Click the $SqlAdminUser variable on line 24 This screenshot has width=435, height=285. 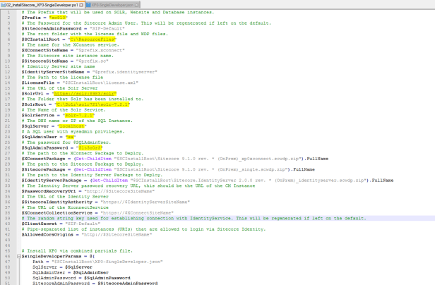tap(39, 137)
